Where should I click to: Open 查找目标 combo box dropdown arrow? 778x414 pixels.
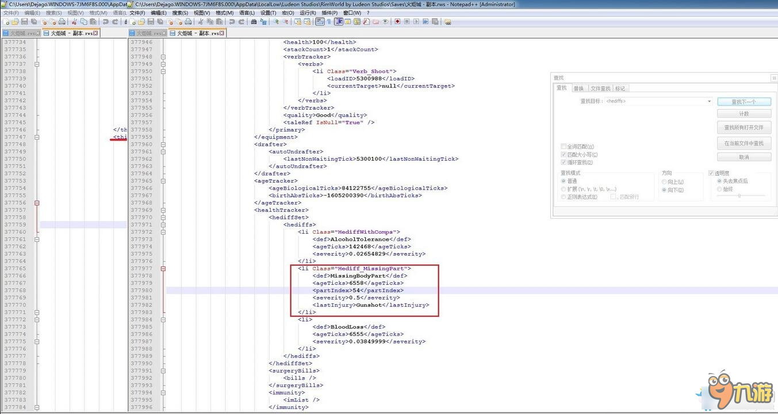coord(710,101)
